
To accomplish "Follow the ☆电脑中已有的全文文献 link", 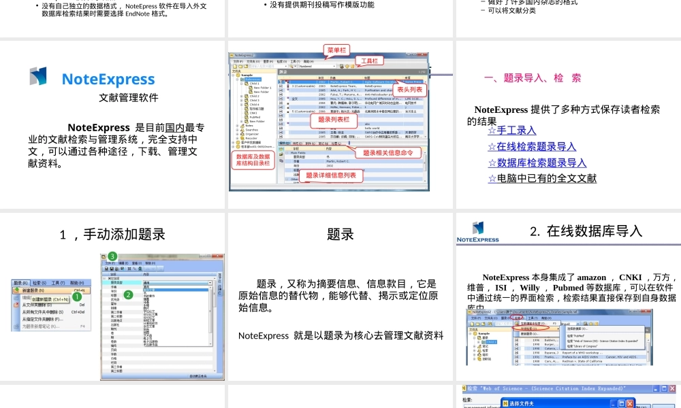I will 543,178.
